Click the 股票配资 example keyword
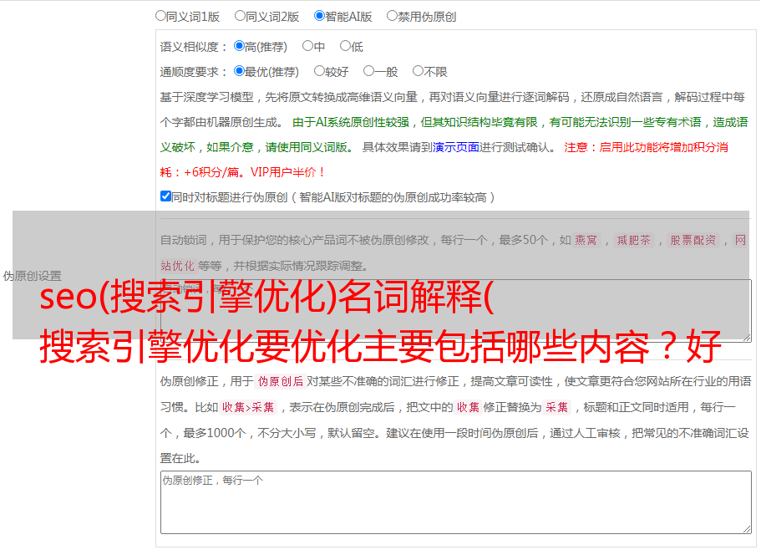This screenshot has height=550, width=761. click(x=693, y=240)
